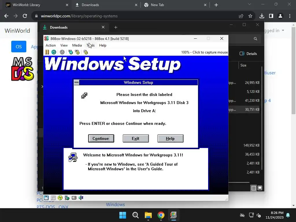The height and width of the screenshot is (222, 296).
Task: Switch Explorer to details list view icon
Action: coord(254,188)
